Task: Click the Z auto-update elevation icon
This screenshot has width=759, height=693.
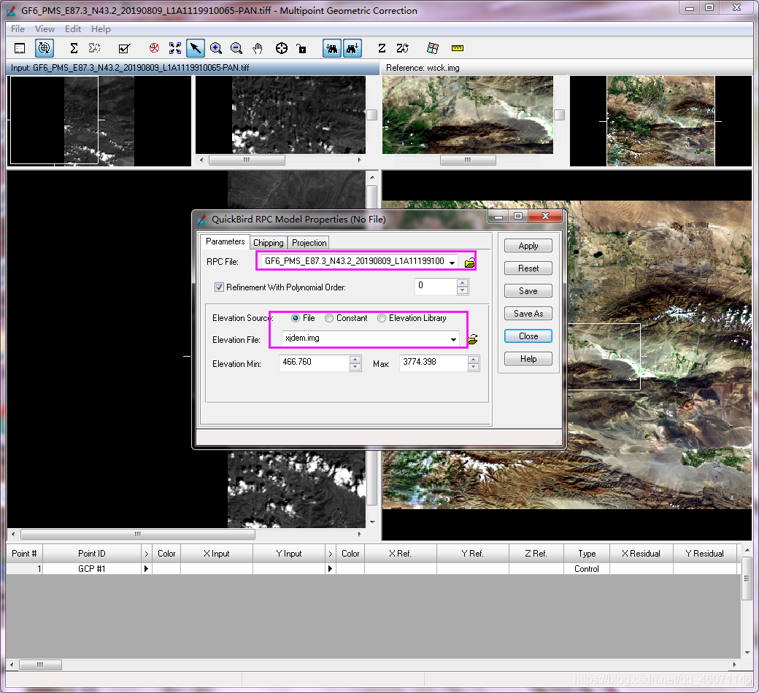Action: (x=402, y=48)
